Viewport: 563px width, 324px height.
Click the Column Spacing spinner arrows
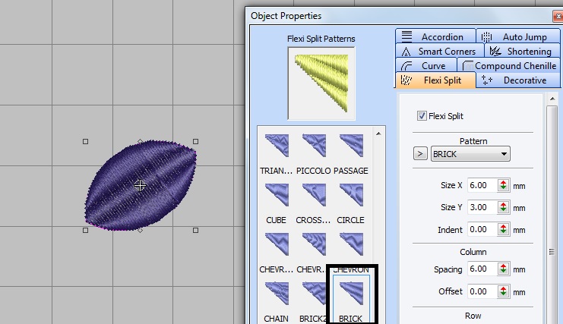504,269
